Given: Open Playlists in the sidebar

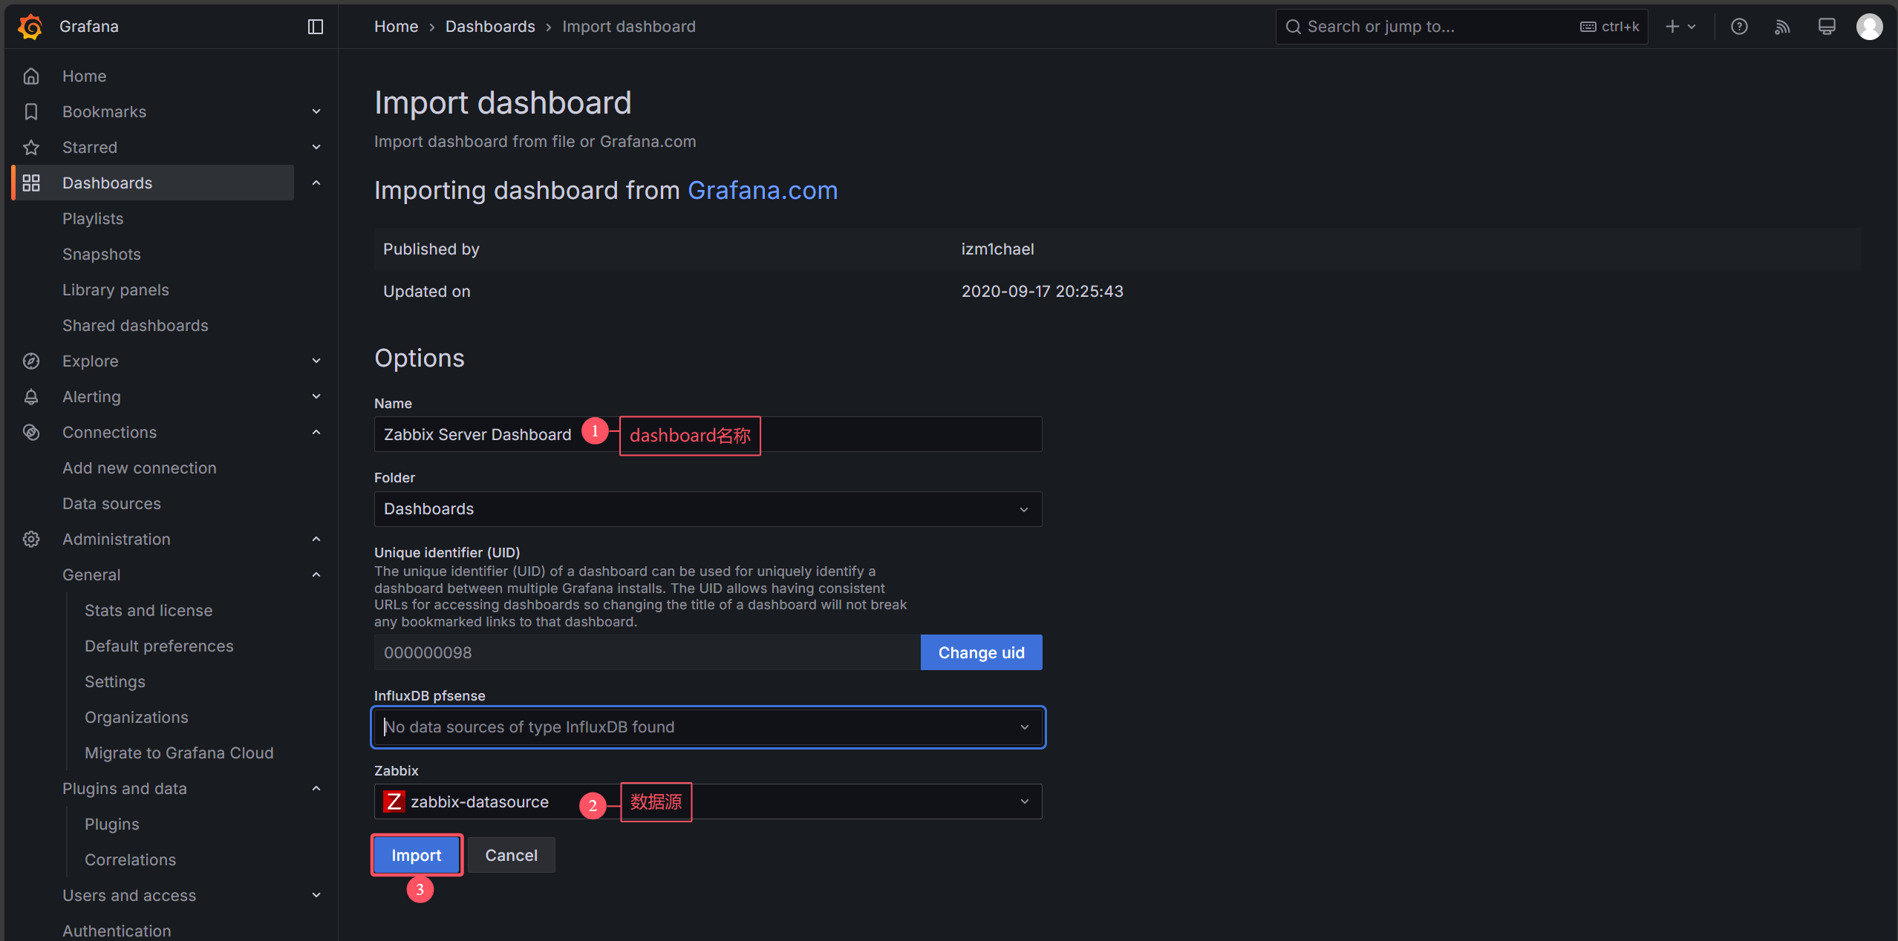Looking at the screenshot, I should point(93,218).
